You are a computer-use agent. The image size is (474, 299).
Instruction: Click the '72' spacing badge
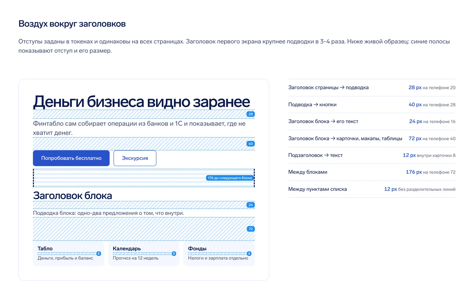click(251, 229)
